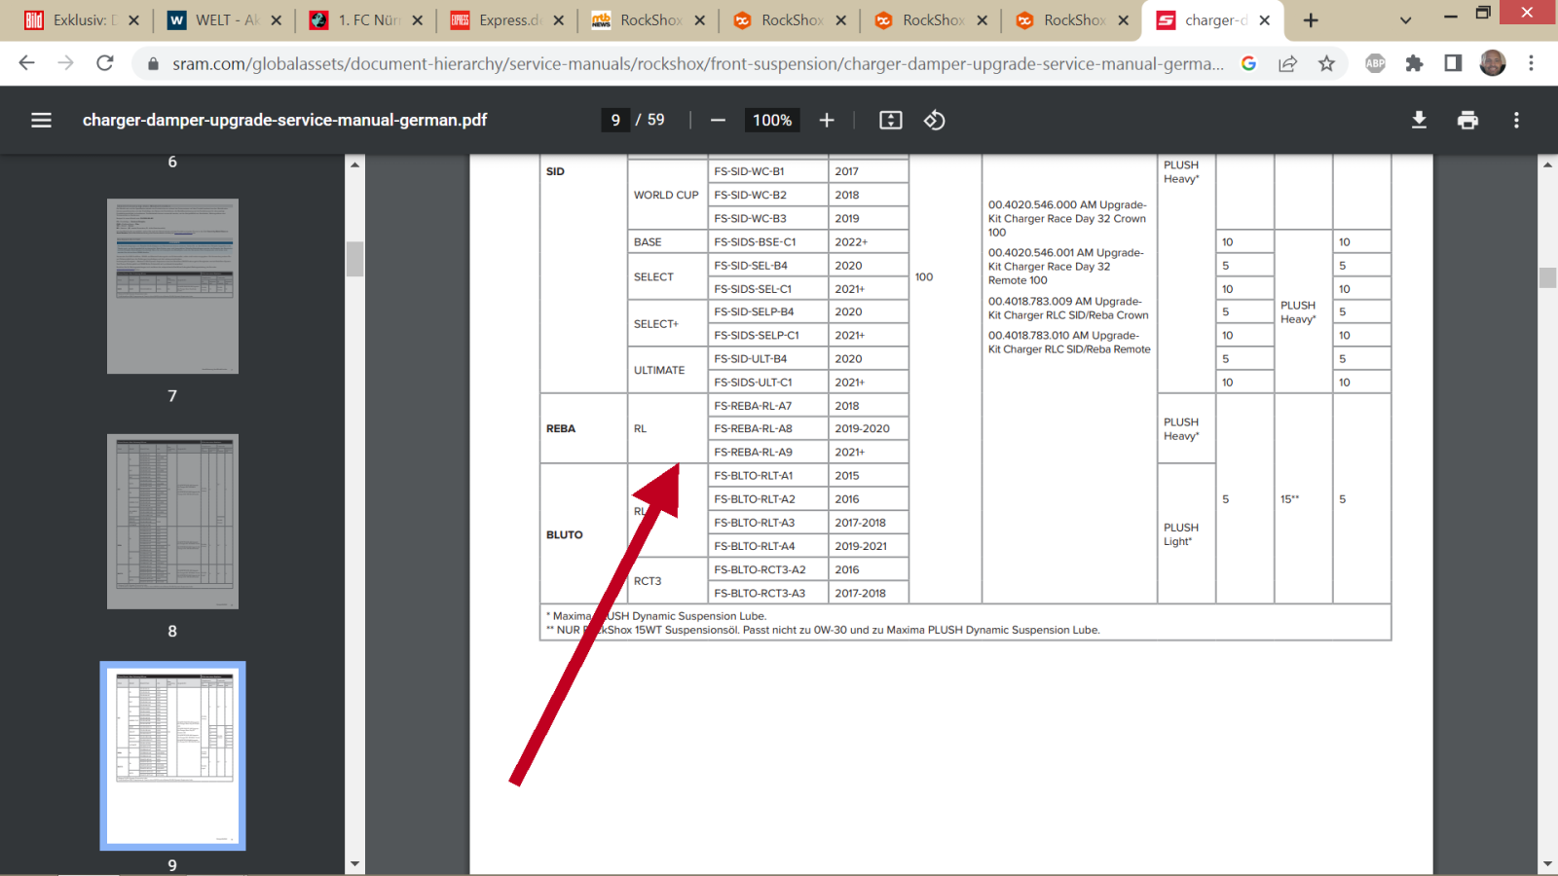
Task: Click the WORLD CUP model cell
Action: point(667,195)
